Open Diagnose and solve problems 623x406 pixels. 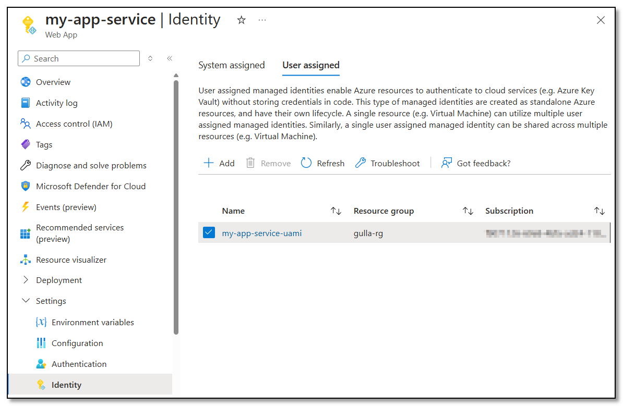tap(91, 166)
